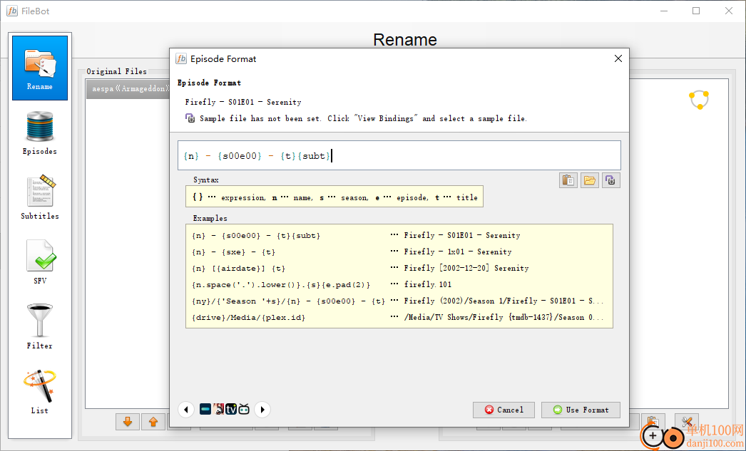The height and width of the screenshot is (451, 746).
Task: Click the tools settings icon in main window
Action: coord(687,422)
